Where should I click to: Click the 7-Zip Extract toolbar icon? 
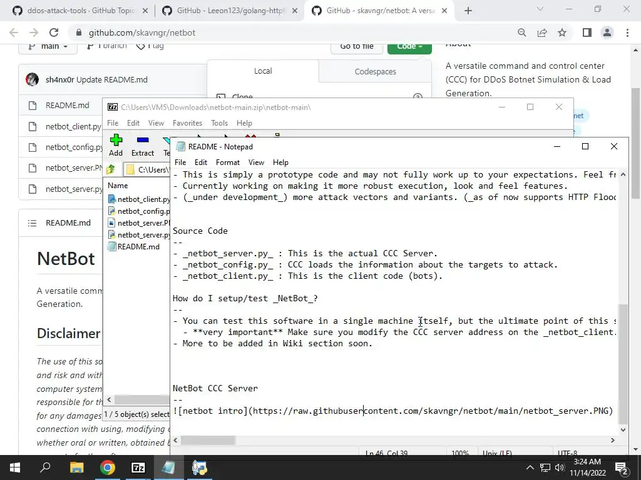click(143, 140)
